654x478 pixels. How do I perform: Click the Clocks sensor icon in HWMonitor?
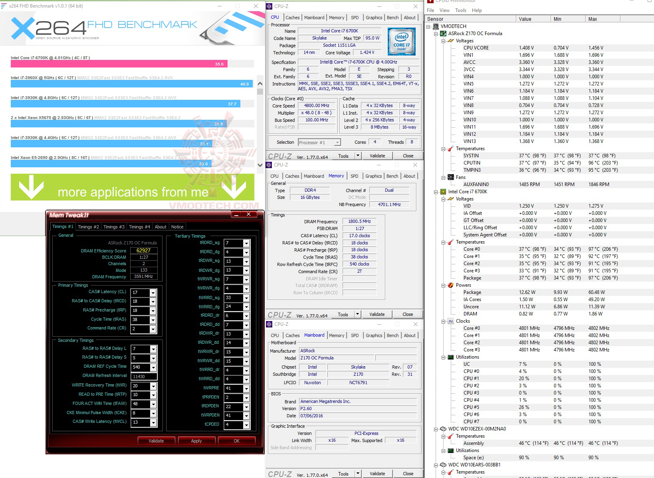click(x=450, y=321)
